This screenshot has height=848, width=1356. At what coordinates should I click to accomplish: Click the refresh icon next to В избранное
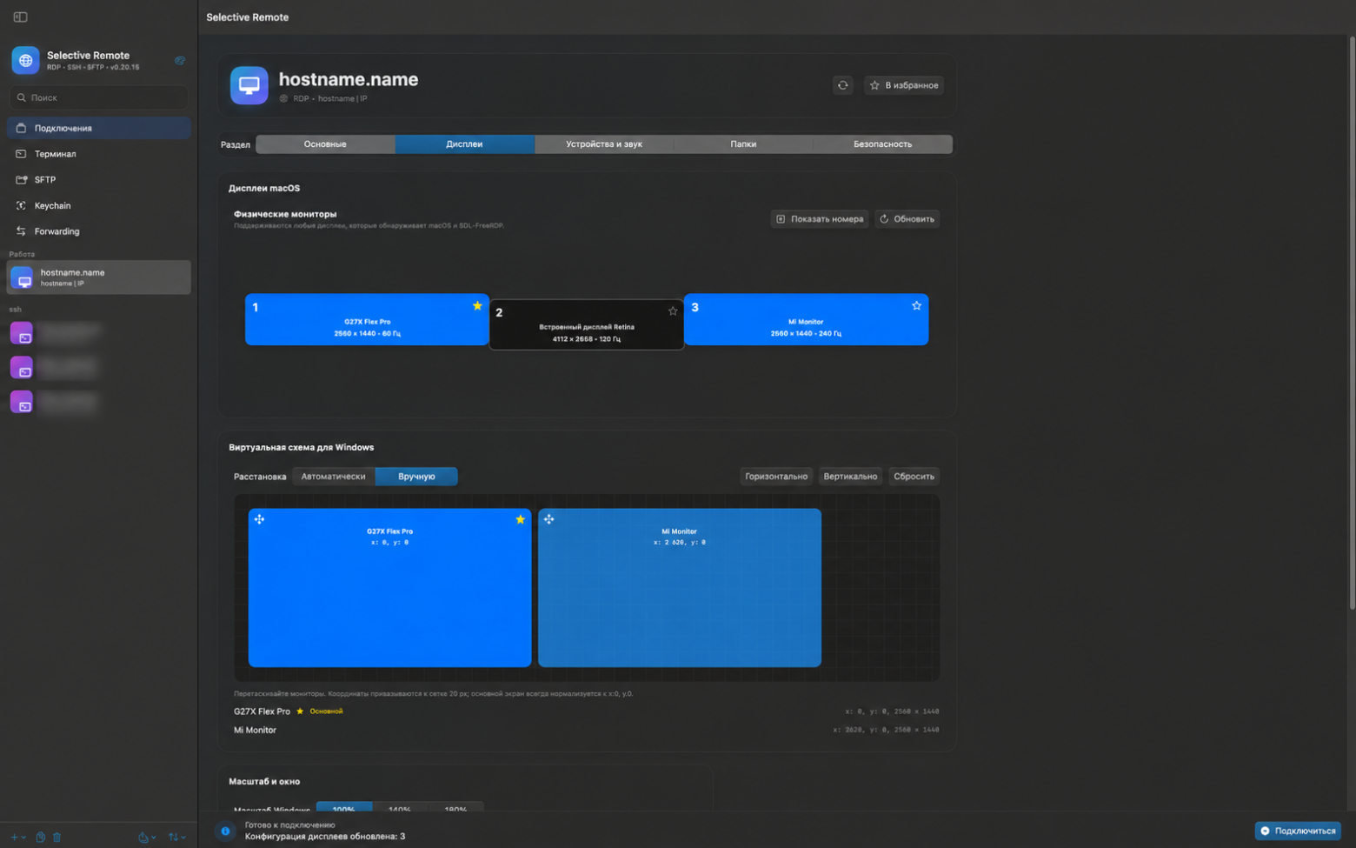pos(842,85)
